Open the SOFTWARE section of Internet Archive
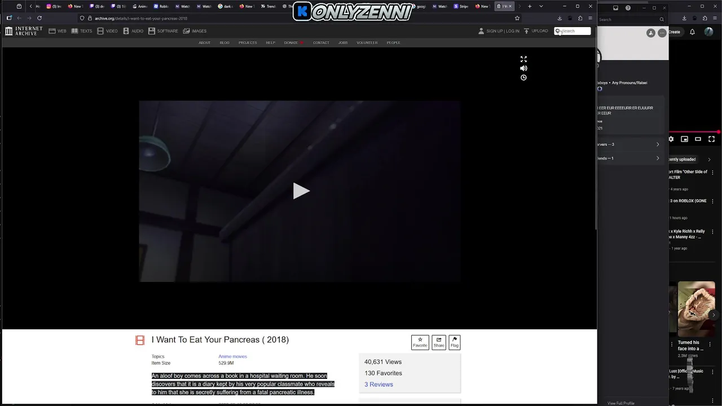This screenshot has height=406, width=722. tap(163, 31)
